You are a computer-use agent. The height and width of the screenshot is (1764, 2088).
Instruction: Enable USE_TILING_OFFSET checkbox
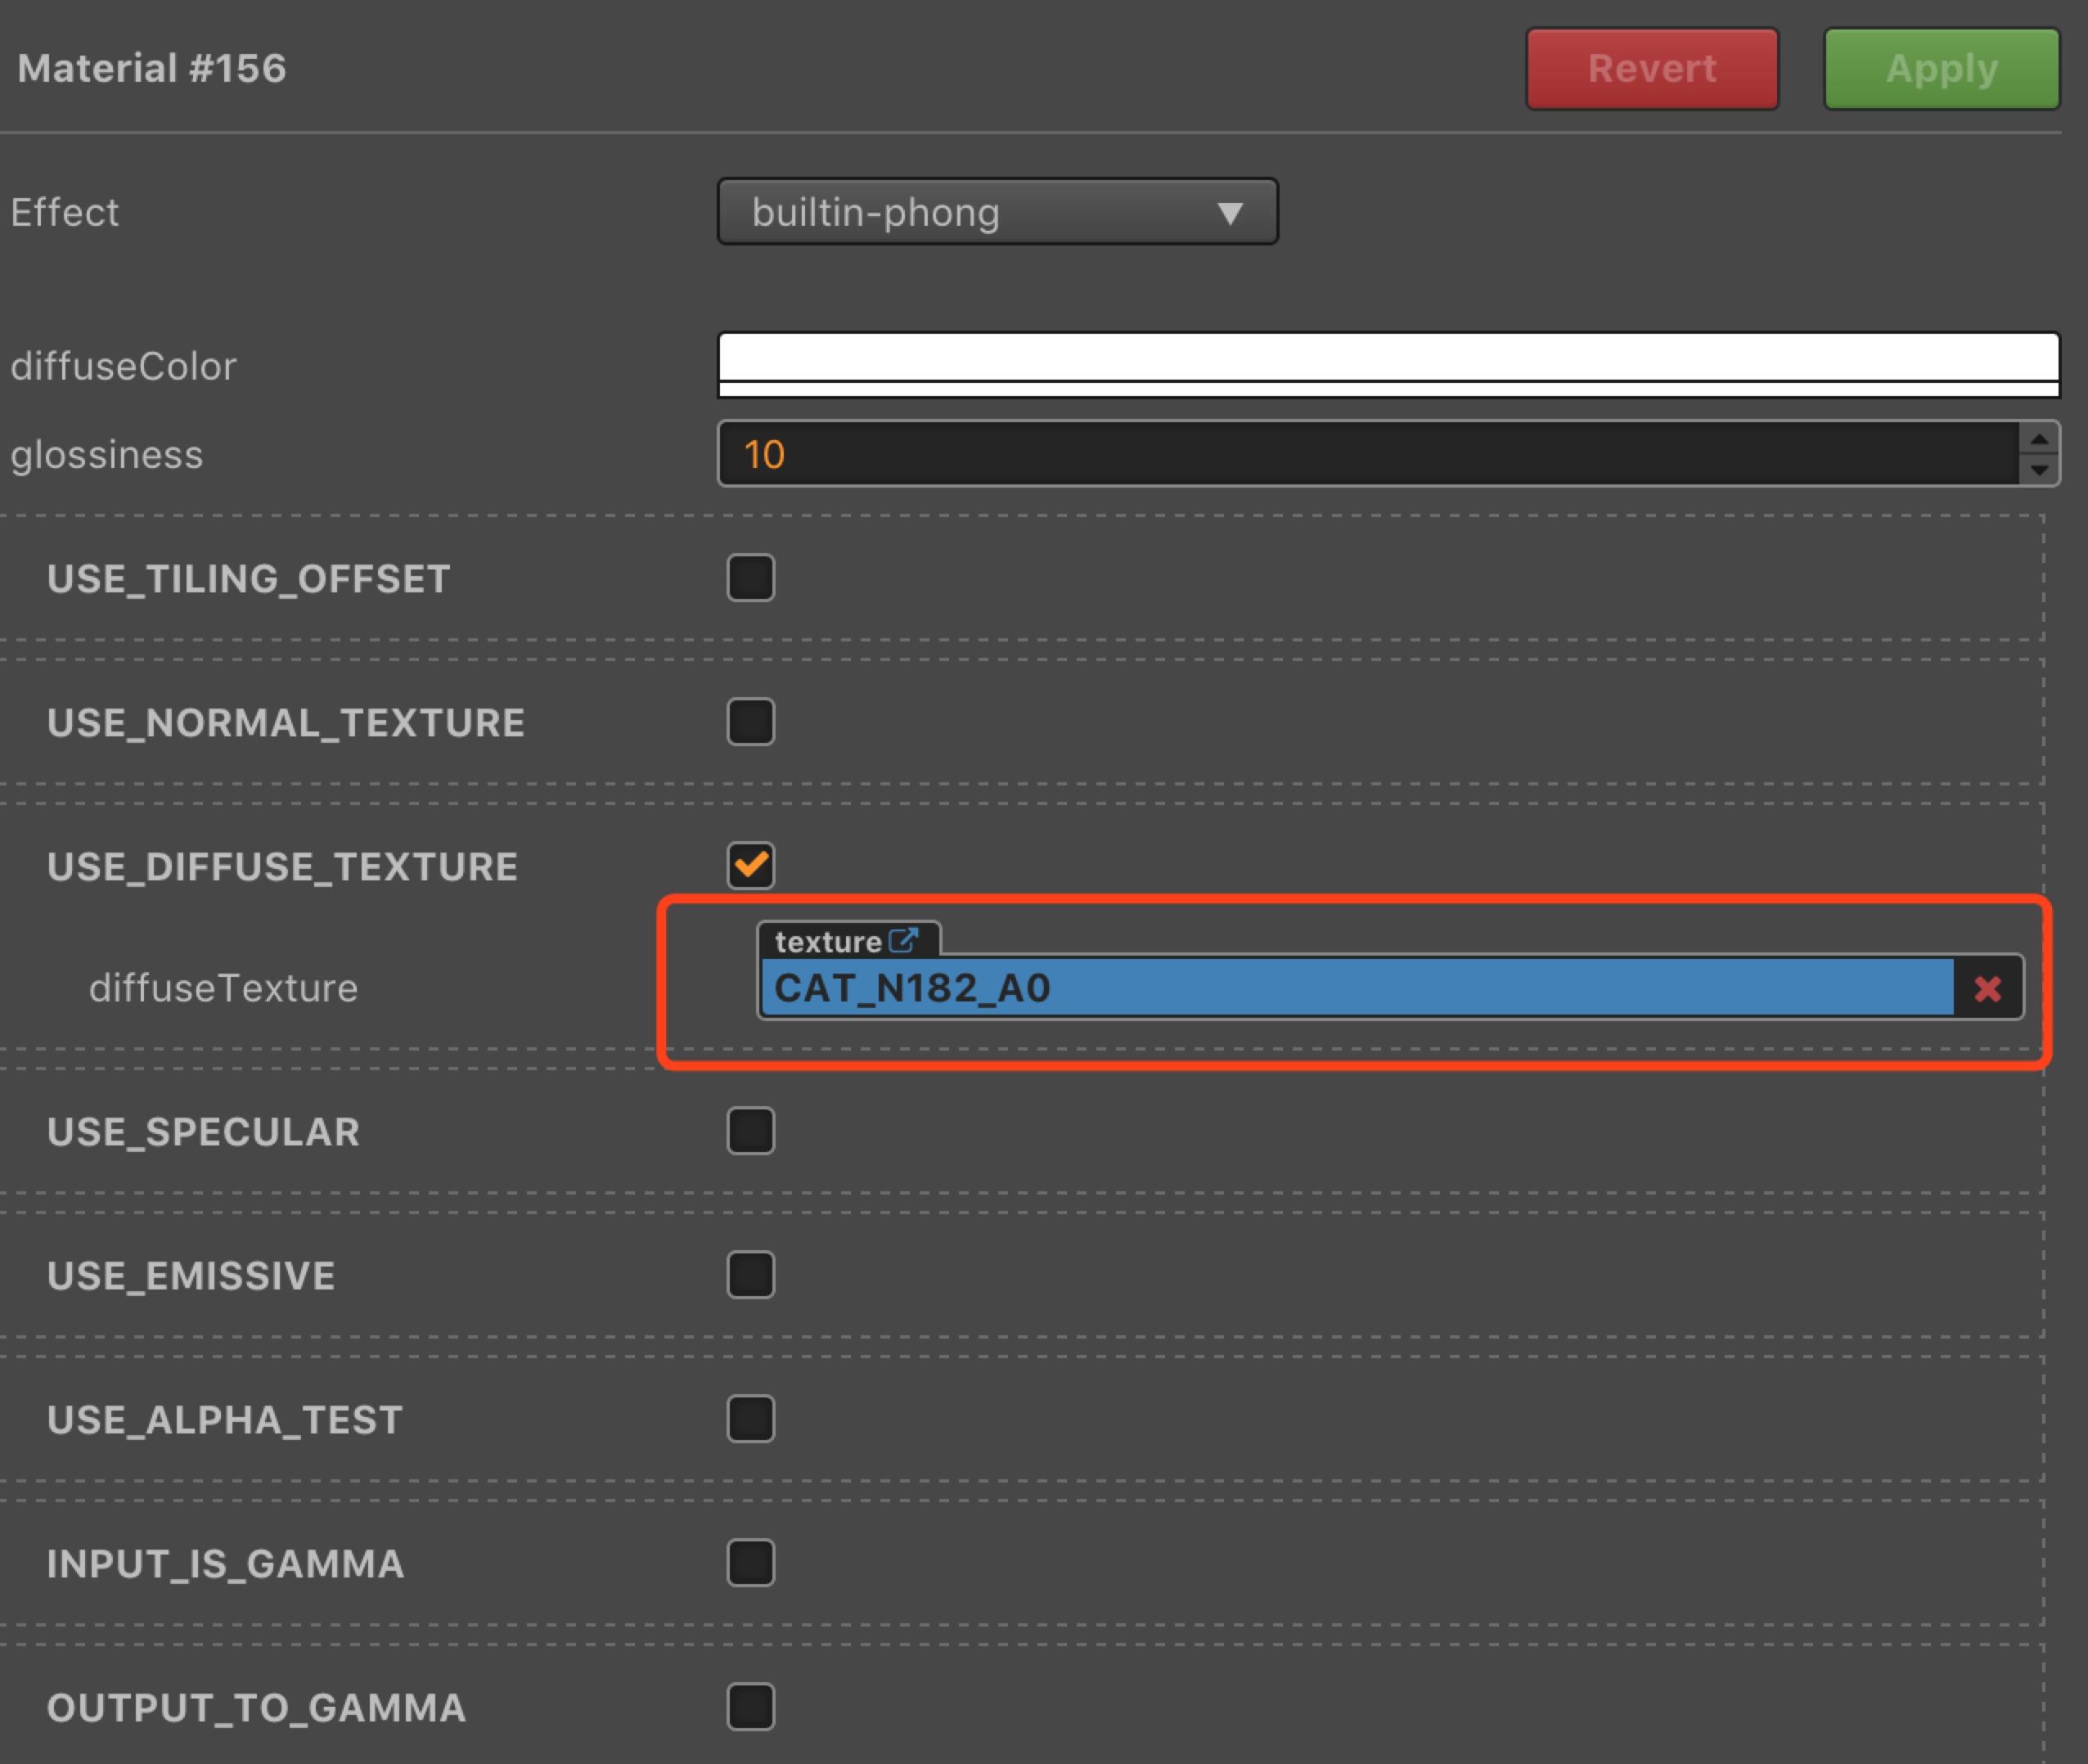pyautogui.click(x=750, y=578)
